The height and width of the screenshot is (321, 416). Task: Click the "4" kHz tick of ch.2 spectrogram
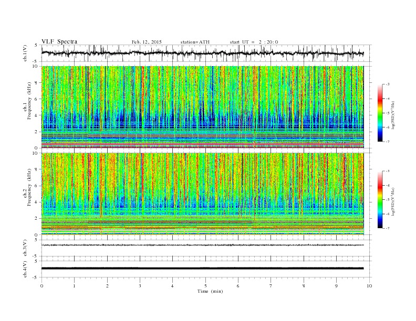pyautogui.click(x=37, y=202)
